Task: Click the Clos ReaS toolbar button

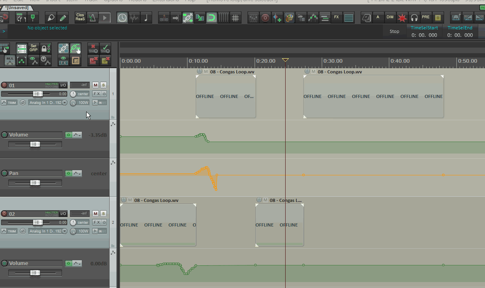Action: click(80, 17)
